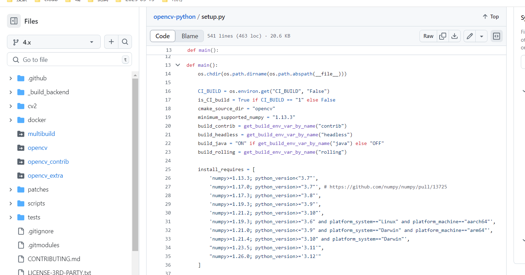Click the opencv submodule folder icon

click(21, 148)
